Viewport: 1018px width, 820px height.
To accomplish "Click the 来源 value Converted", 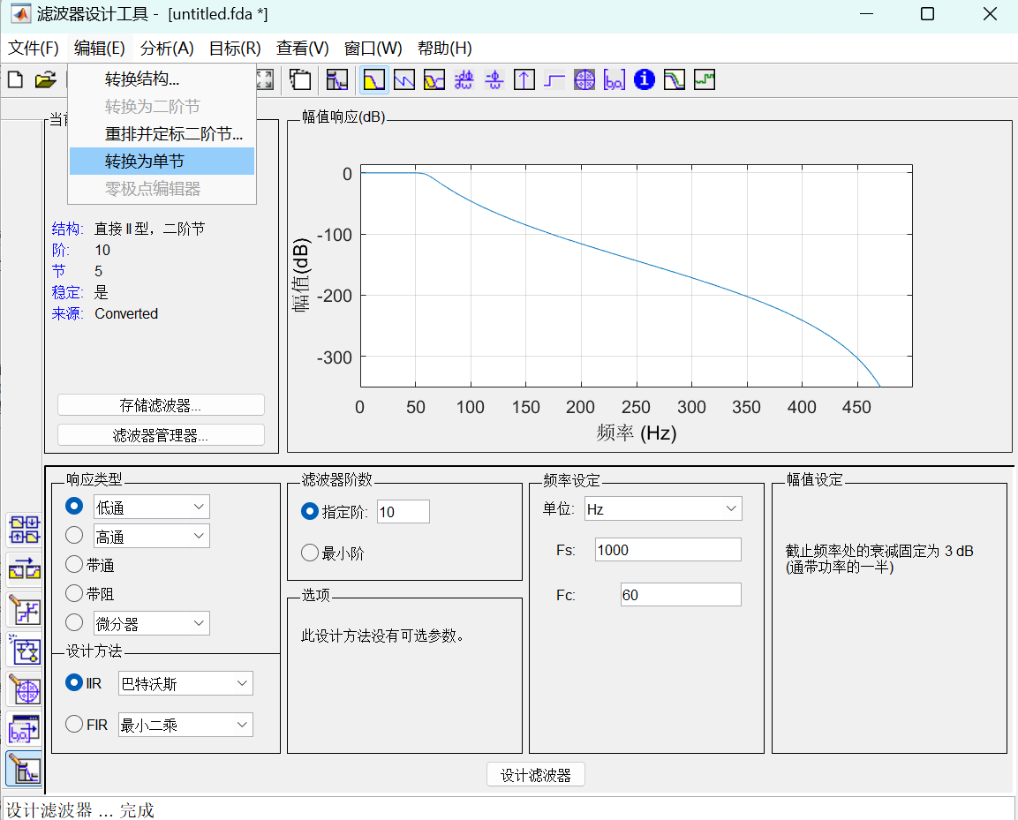I will coord(126,313).
